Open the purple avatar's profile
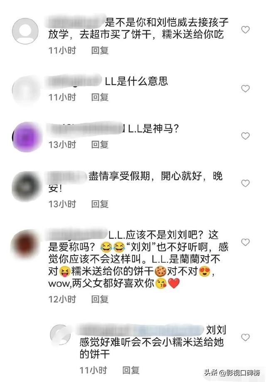Image resolution: width=266 pixels, height=382 pixels. coord(27,137)
